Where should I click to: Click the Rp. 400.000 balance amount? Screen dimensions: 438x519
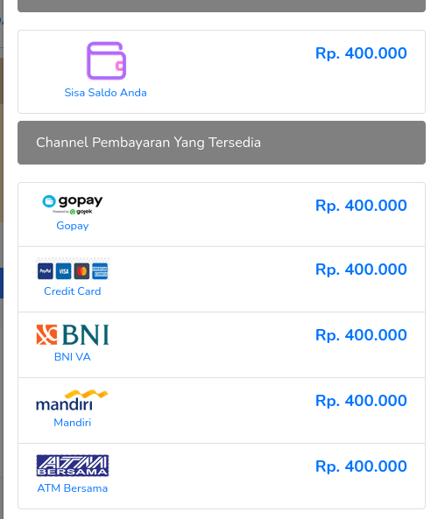click(361, 53)
